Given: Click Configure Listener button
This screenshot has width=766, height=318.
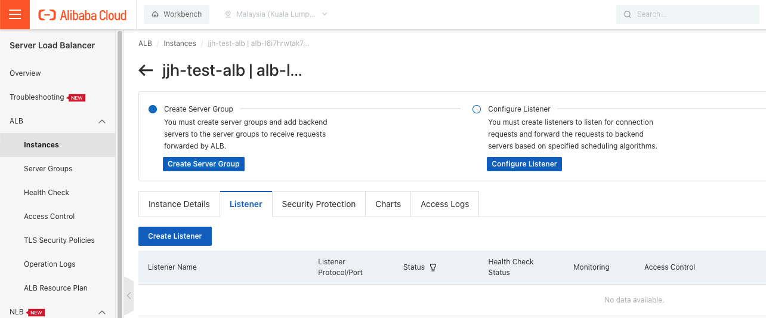Looking at the screenshot, I should coord(524,164).
